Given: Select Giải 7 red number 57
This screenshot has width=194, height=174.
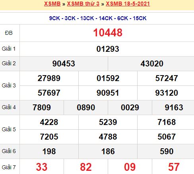Looking at the screenshot, I should [x=174, y=167].
